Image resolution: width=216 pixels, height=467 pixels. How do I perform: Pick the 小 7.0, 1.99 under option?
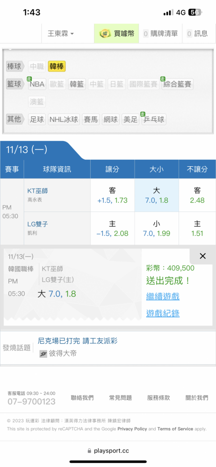point(157,228)
